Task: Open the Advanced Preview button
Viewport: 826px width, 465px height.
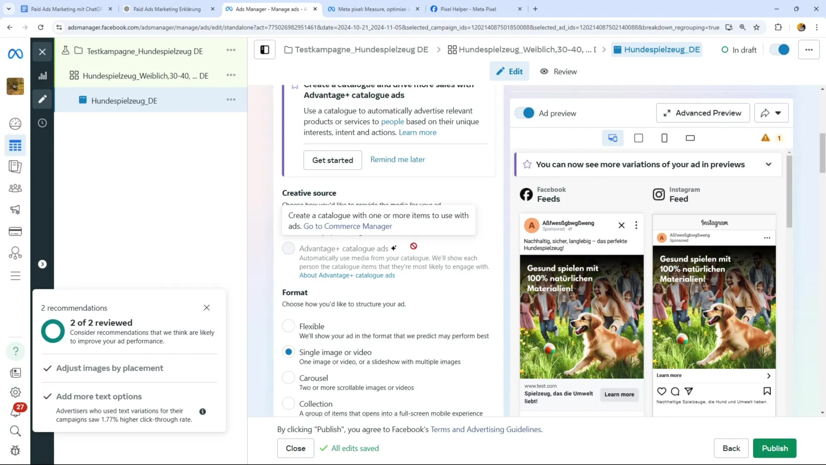Action: tap(703, 113)
